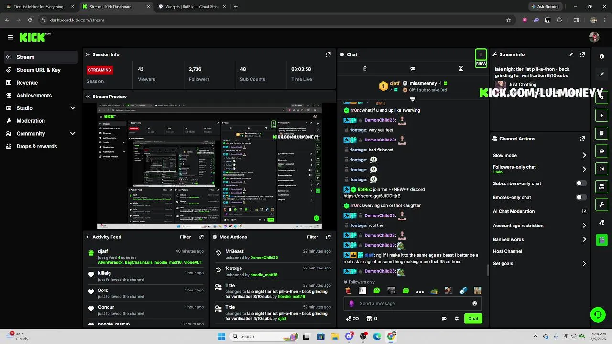Toggle Emotes-only chat switch
The height and width of the screenshot is (344, 612).
[581, 197]
